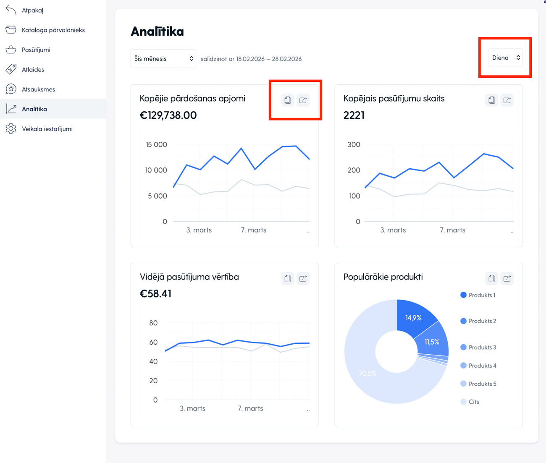Copy the Populārākie produkti chart
546x463 pixels.
(x=491, y=279)
